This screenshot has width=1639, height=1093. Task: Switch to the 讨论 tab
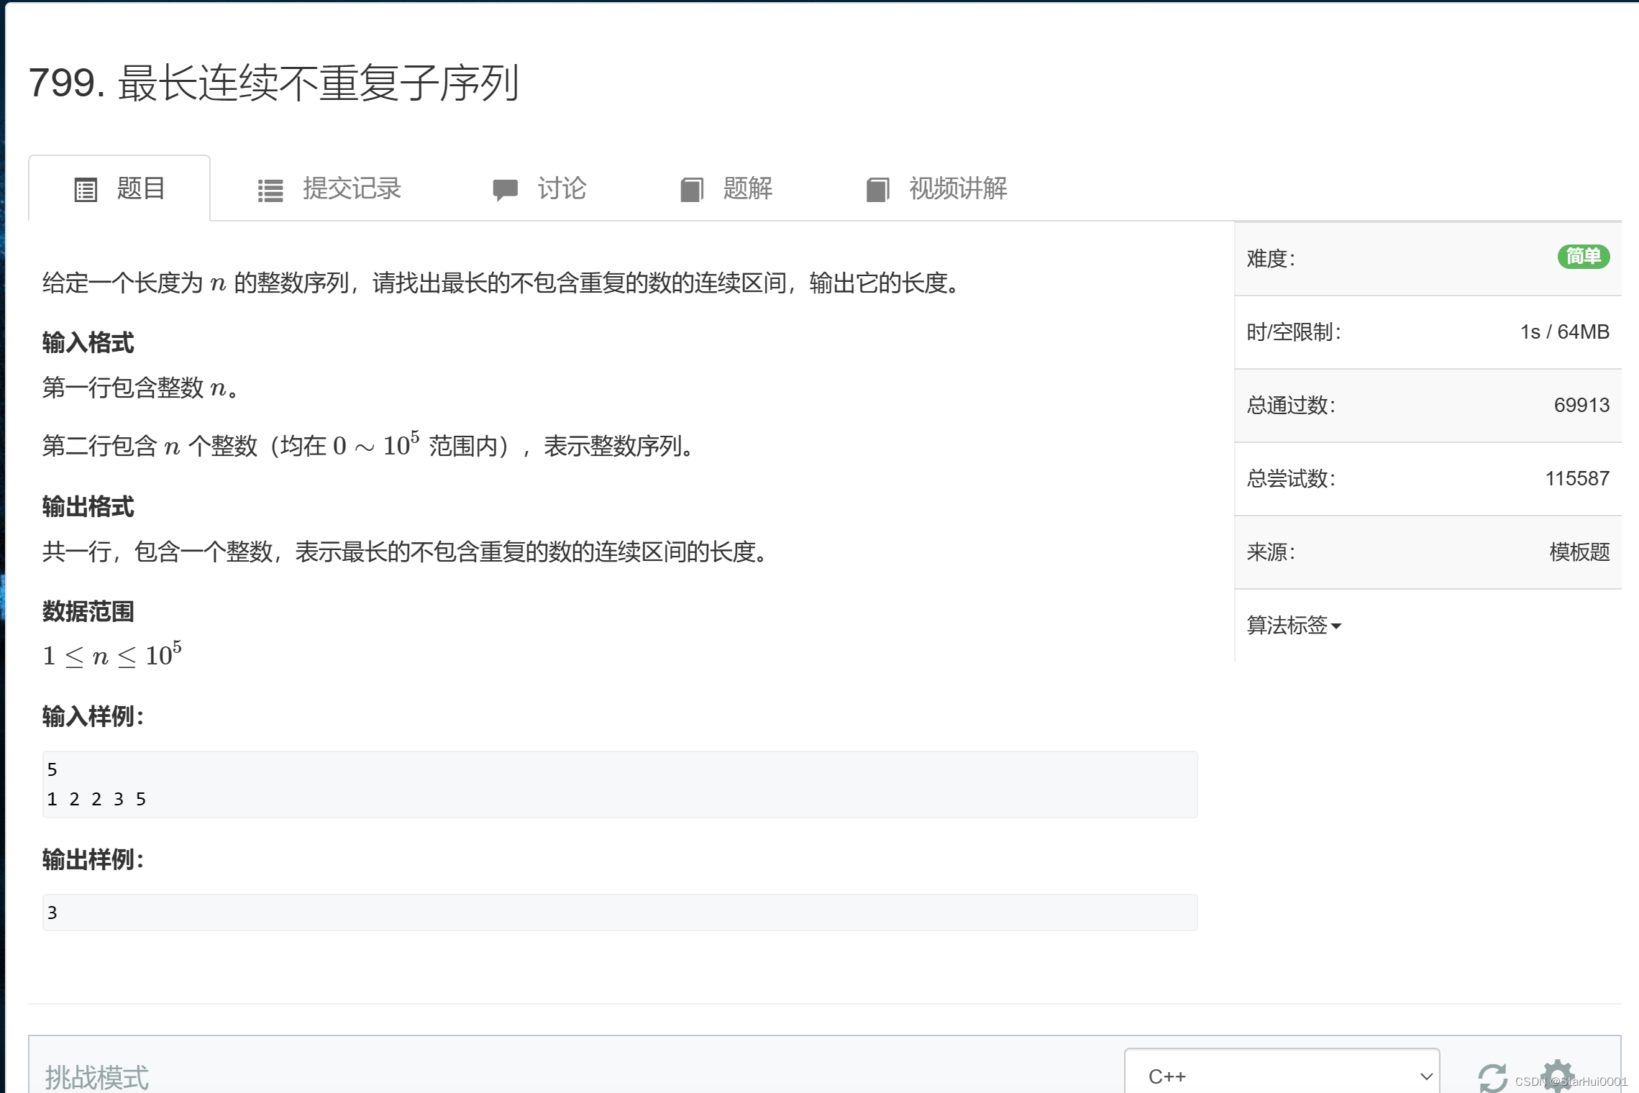(562, 188)
